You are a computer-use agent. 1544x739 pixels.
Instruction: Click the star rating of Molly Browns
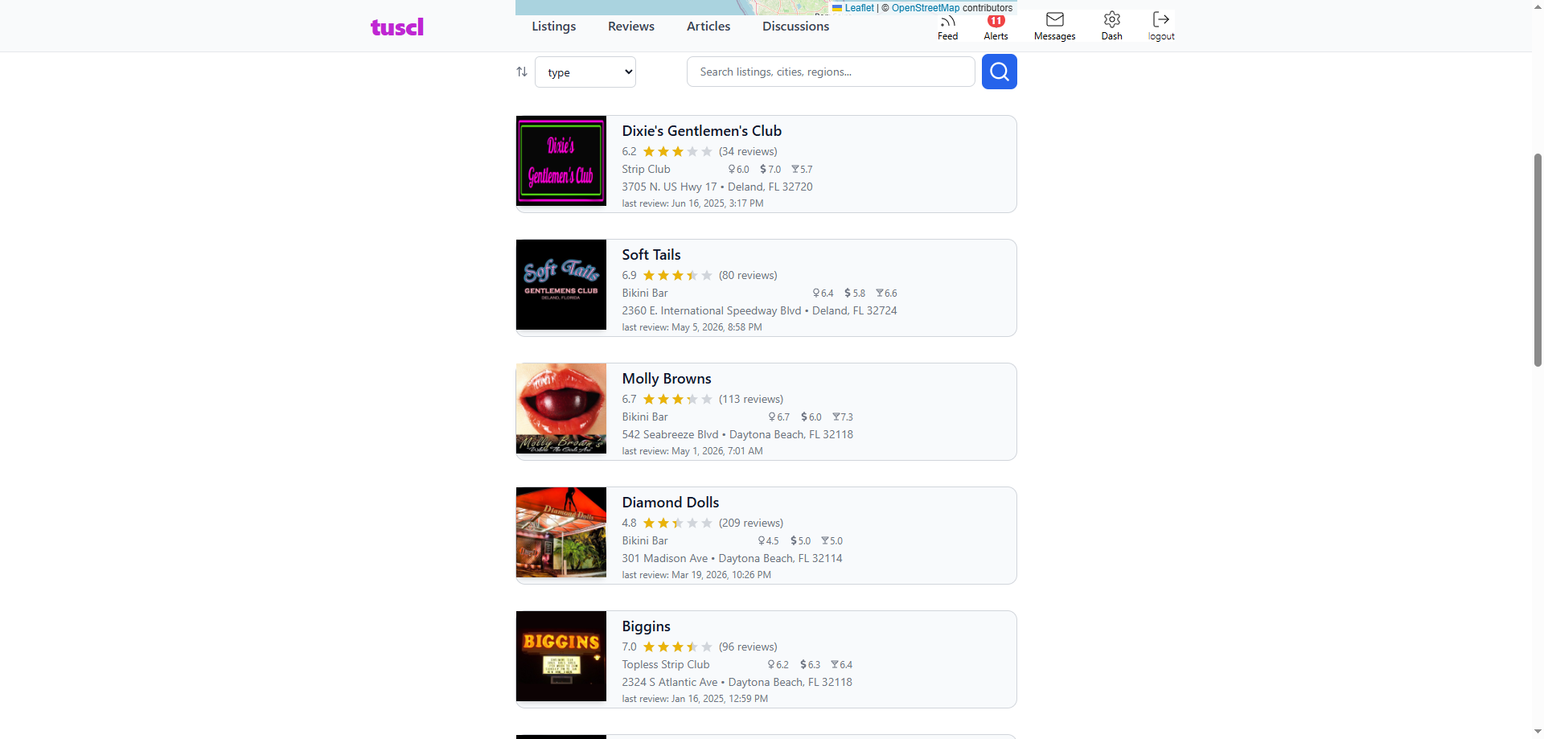coord(677,399)
